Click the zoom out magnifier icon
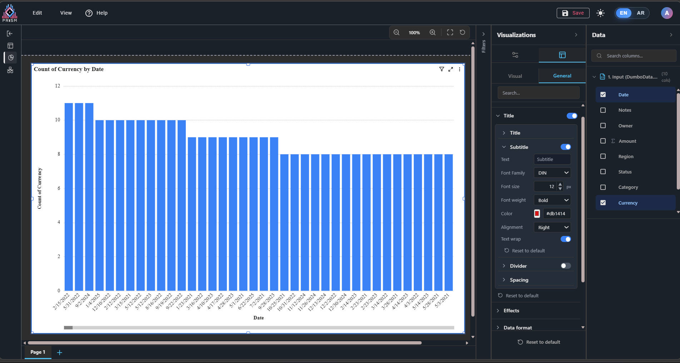This screenshot has height=363, width=680. 396,32
